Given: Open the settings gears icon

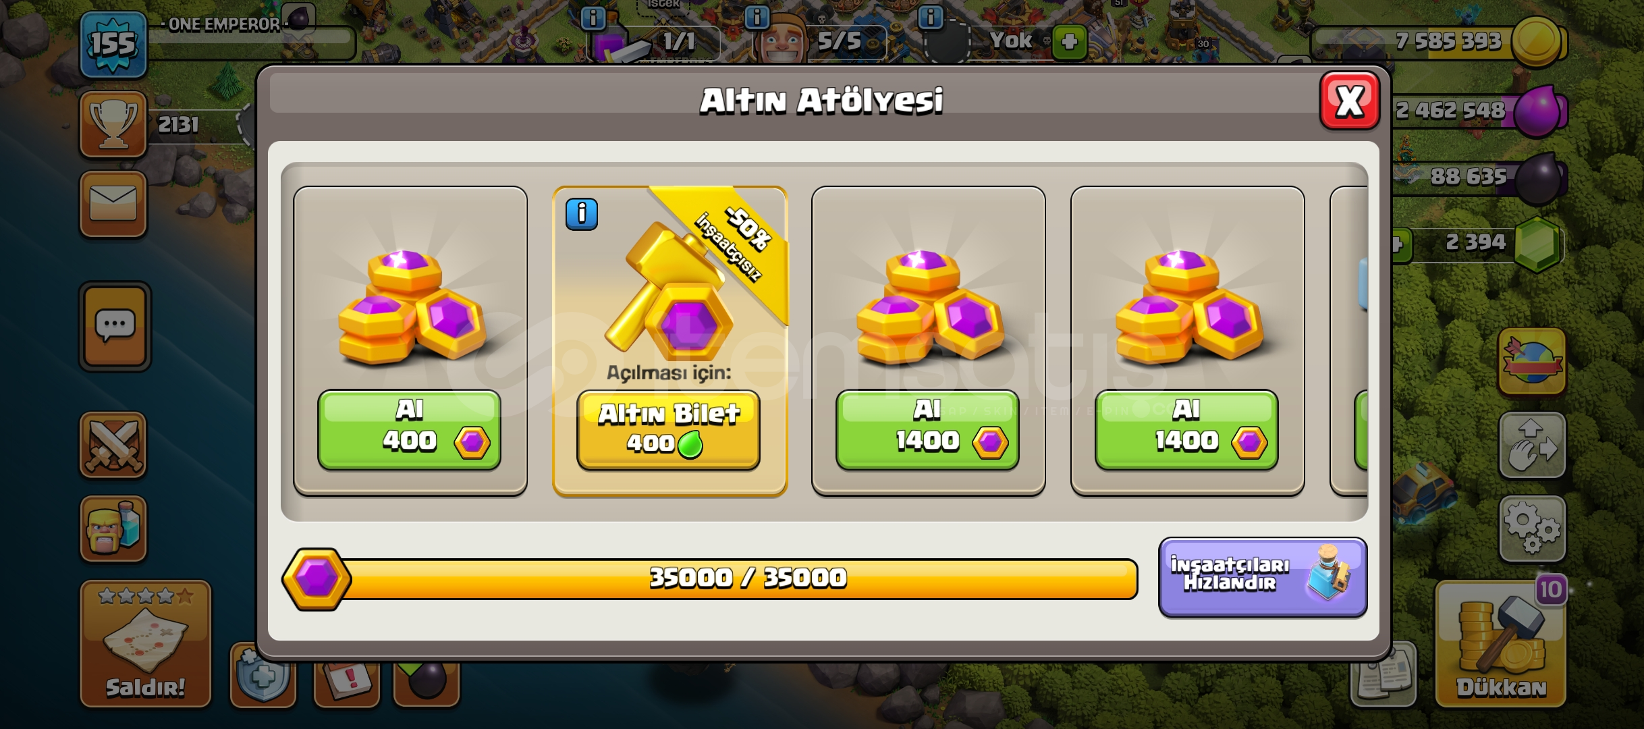Looking at the screenshot, I should tap(1532, 529).
